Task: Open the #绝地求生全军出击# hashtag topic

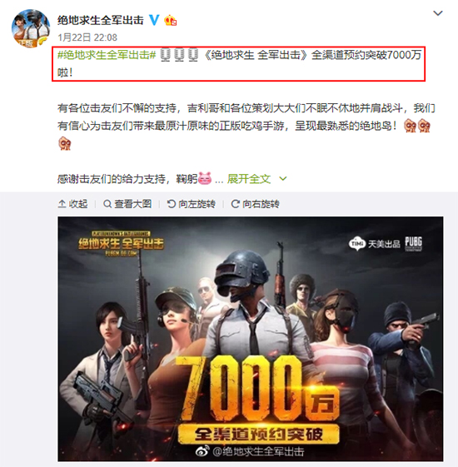Action: pos(107,55)
